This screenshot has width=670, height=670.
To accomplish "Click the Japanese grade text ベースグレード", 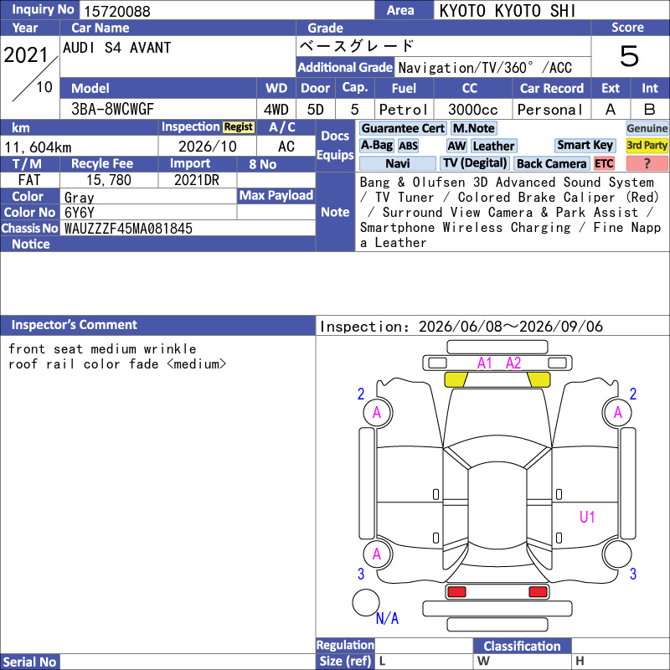I will (357, 46).
